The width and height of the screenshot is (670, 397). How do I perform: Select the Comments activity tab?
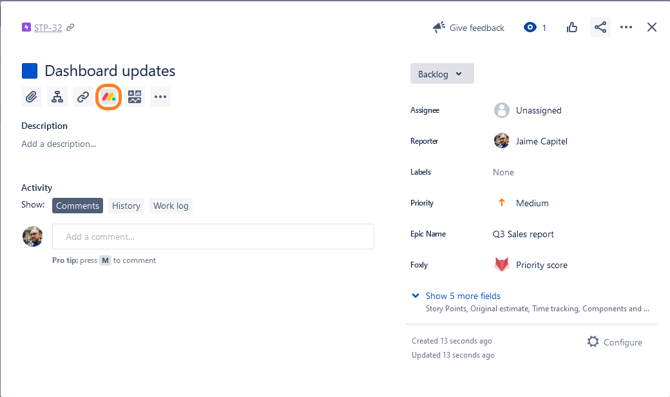[77, 206]
